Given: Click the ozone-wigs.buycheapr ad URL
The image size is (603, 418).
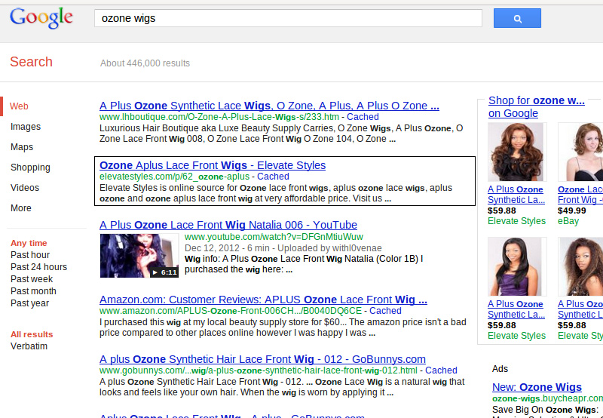Looking at the screenshot, I should (x=548, y=398).
